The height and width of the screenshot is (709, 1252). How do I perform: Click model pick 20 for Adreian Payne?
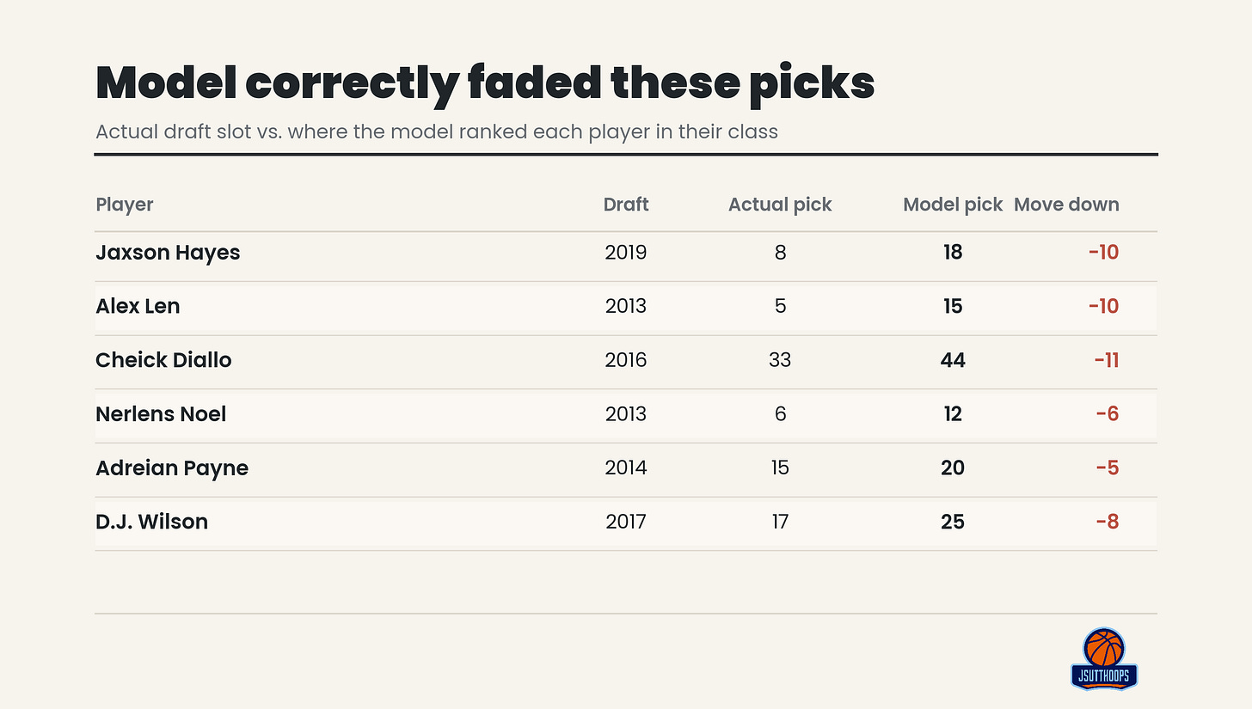pos(953,468)
